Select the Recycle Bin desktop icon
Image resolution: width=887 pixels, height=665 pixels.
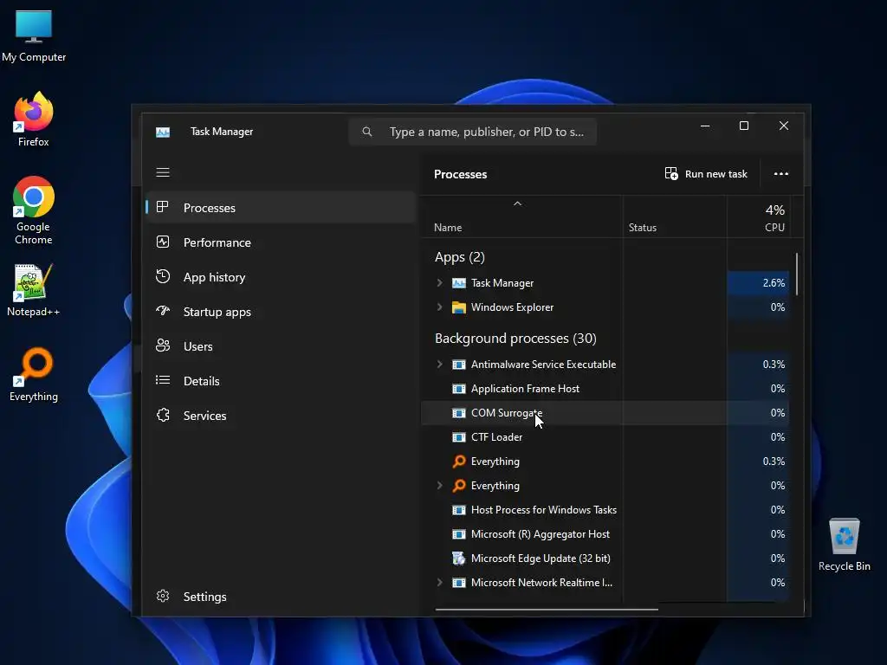844,545
